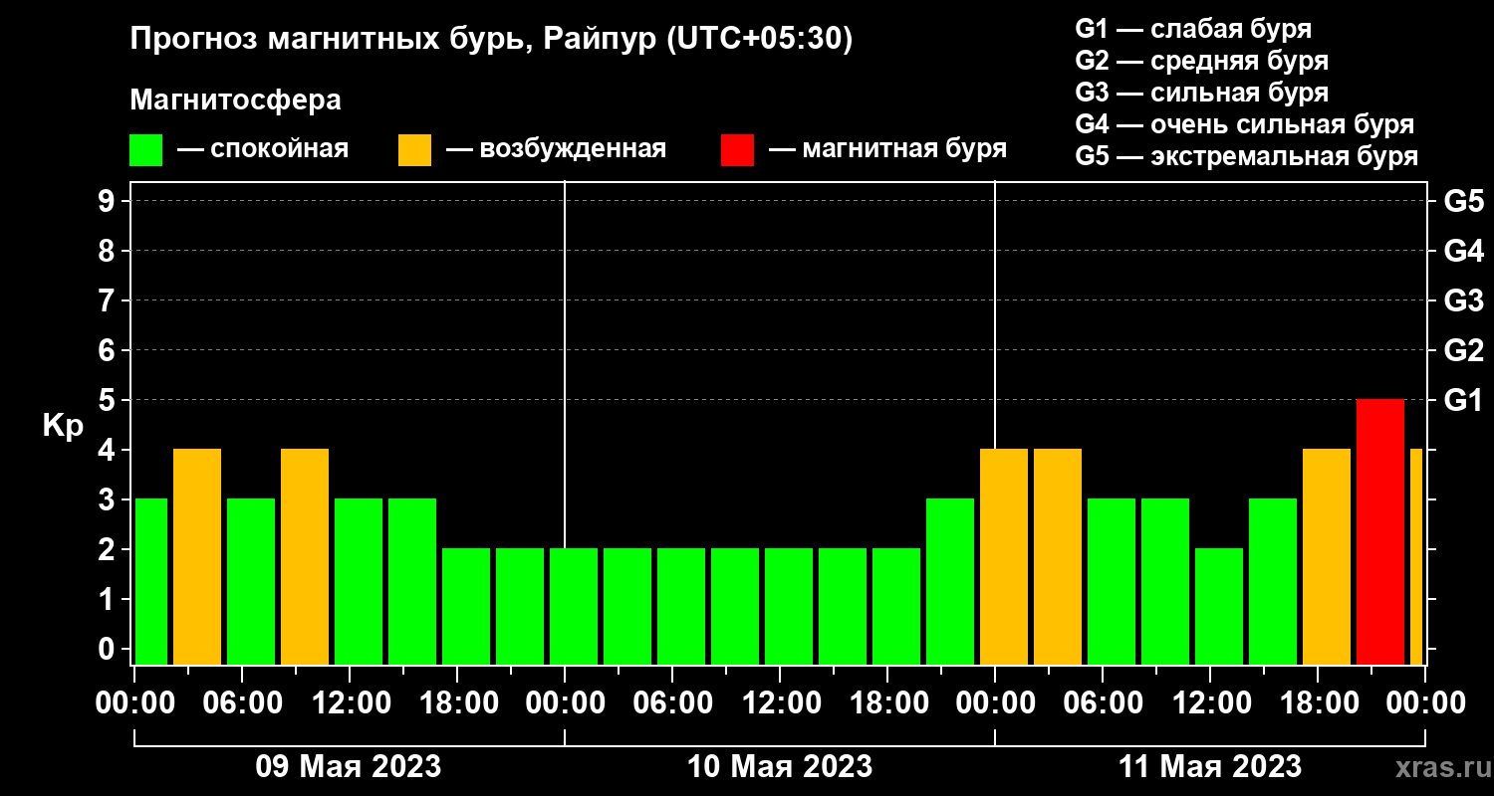Select the 10 Мая 2023 date label
The width and height of the screenshot is (1494, 796).
(780, 767)
